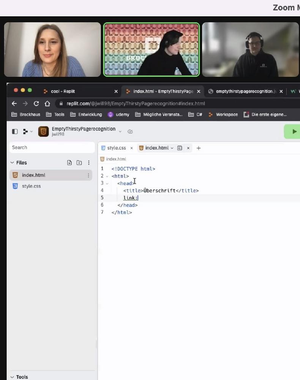The image size is (300, 380).
Task: Fold the html tag on line 2
Action: [x=107, y=176]
